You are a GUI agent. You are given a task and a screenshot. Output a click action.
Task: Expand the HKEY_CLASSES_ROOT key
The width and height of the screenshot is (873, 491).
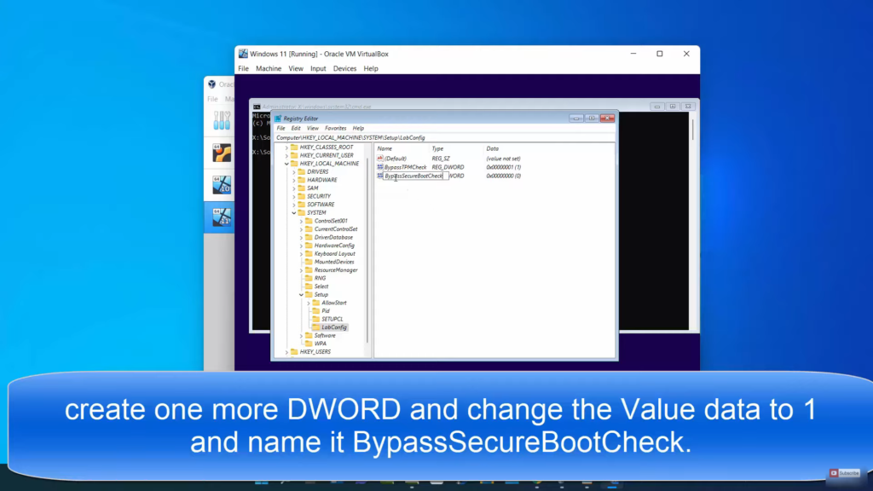click(286, 147)
